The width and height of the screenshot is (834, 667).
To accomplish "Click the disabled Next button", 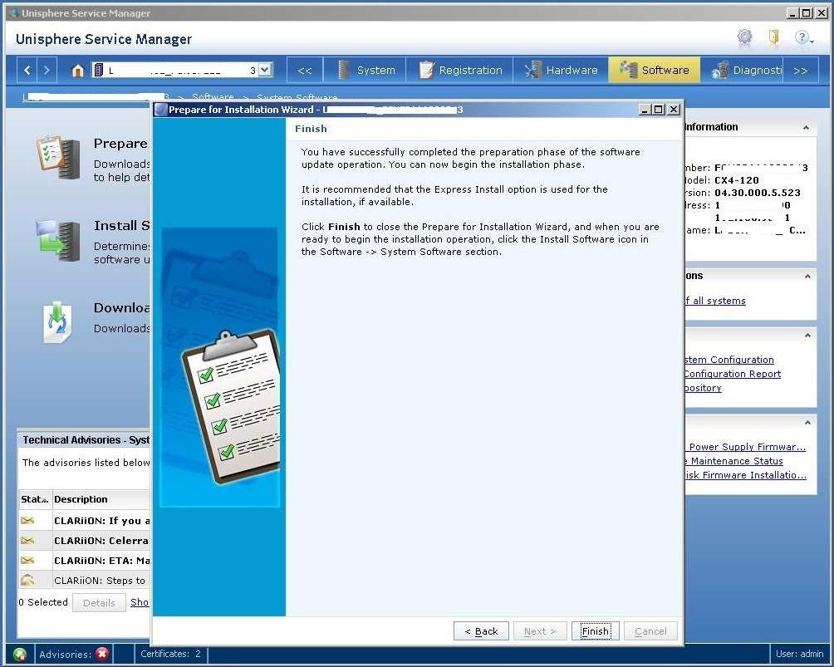I will pyautogui.click(x=540, y=630).
